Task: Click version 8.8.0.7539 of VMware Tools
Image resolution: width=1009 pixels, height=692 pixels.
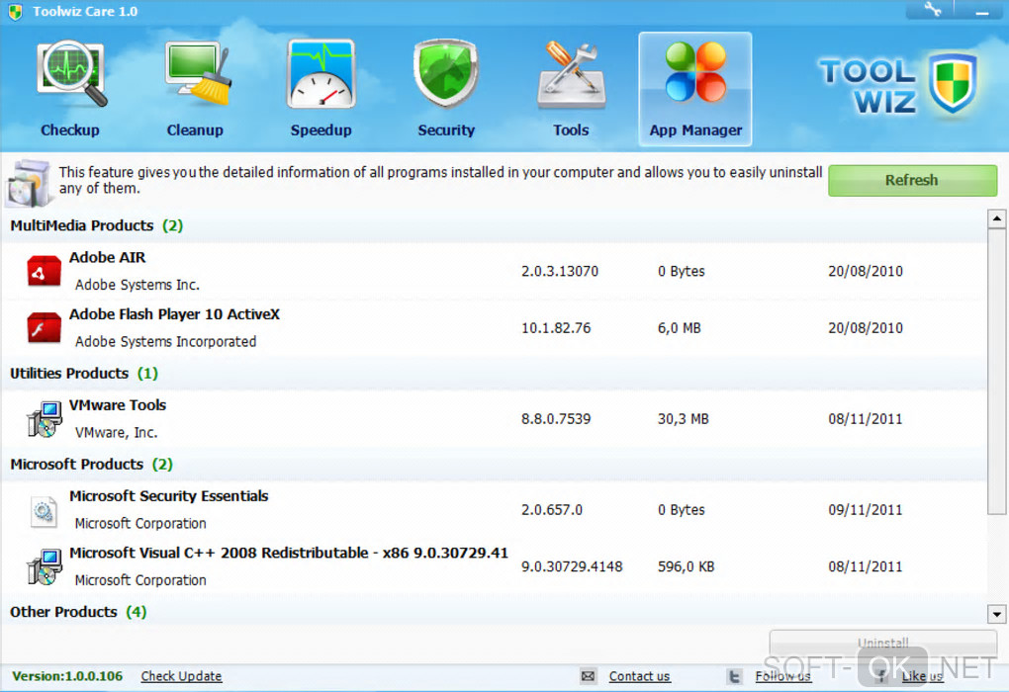Action: [x=556, y=419]
